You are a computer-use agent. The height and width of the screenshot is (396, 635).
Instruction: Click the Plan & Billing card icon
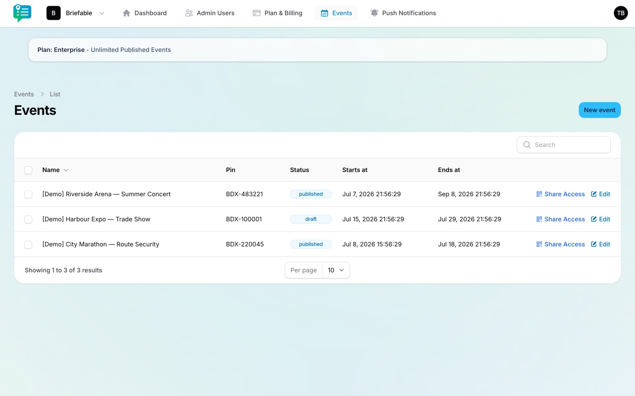click(x=257, y=13)
